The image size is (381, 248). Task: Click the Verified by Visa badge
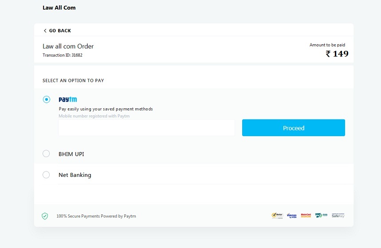point(291,216)
